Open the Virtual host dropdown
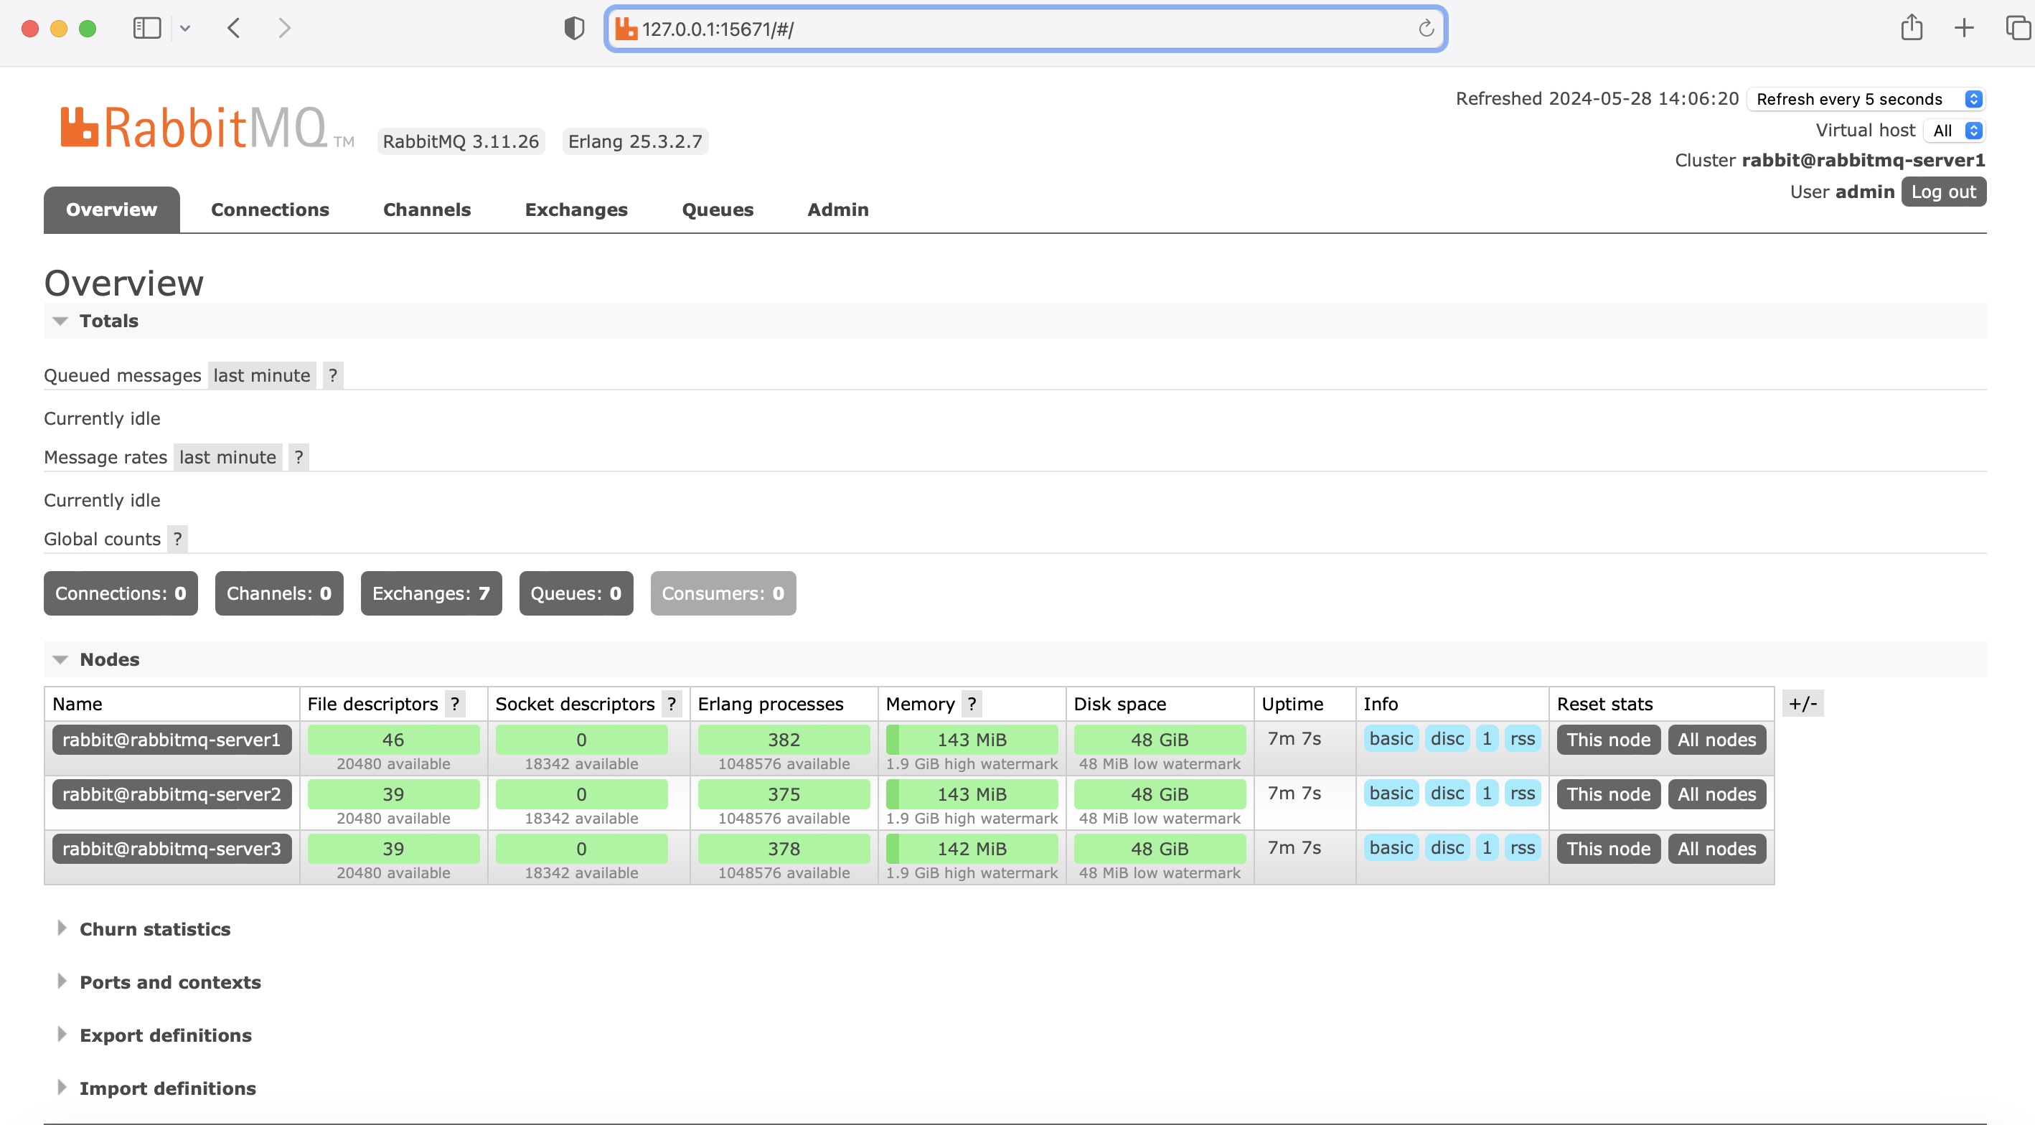The image size is (2035, 1125). (1954, 131)
